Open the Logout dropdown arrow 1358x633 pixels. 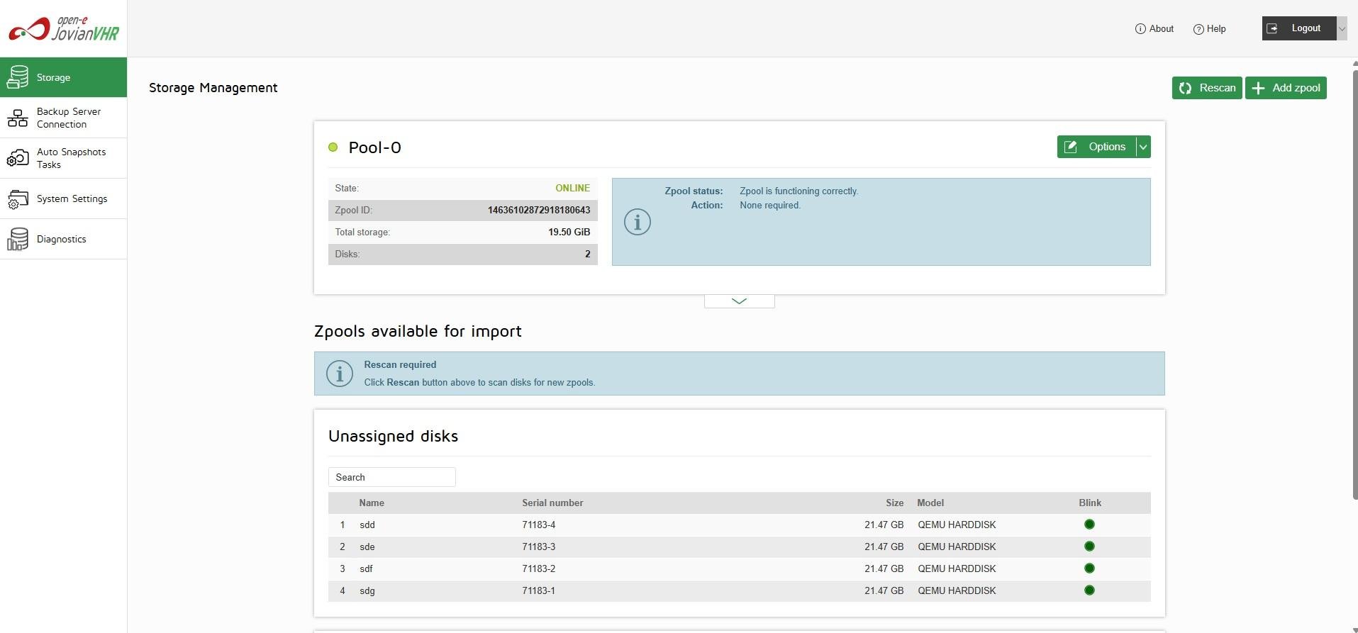pyautogui.click(x=1342, y=28)
